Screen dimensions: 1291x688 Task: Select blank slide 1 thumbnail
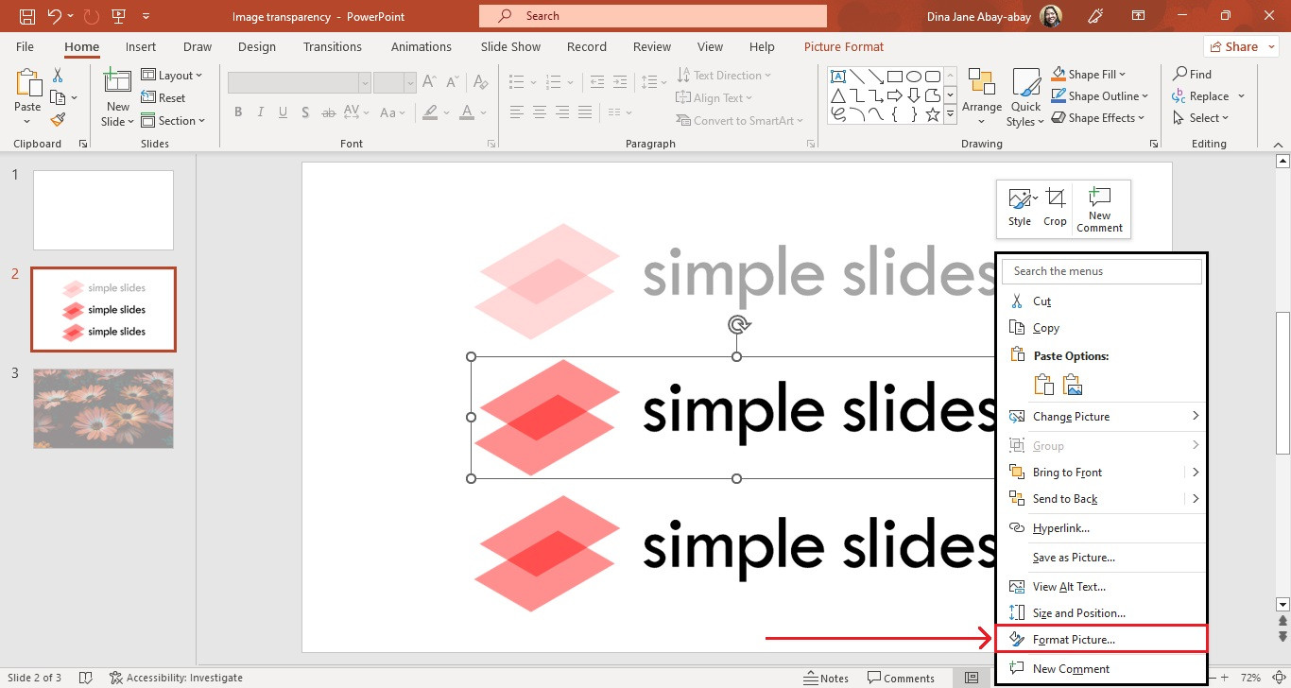coord(103,210)
